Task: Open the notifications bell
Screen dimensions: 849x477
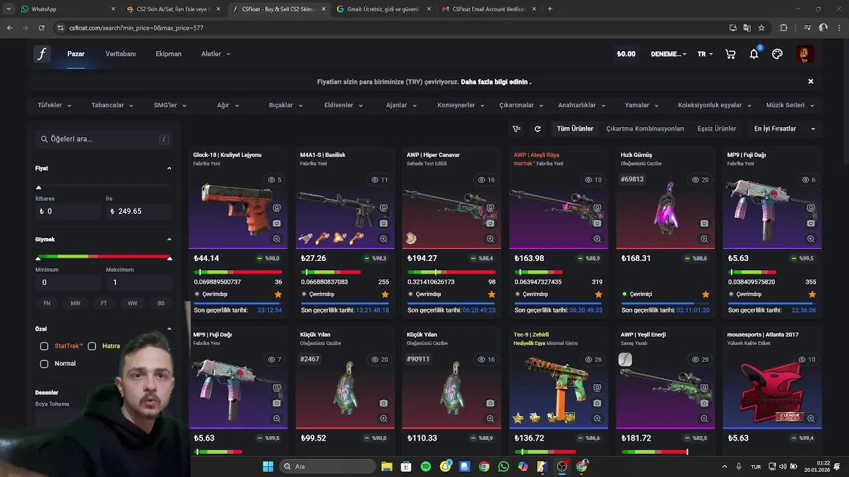Action: click(754, 54)
